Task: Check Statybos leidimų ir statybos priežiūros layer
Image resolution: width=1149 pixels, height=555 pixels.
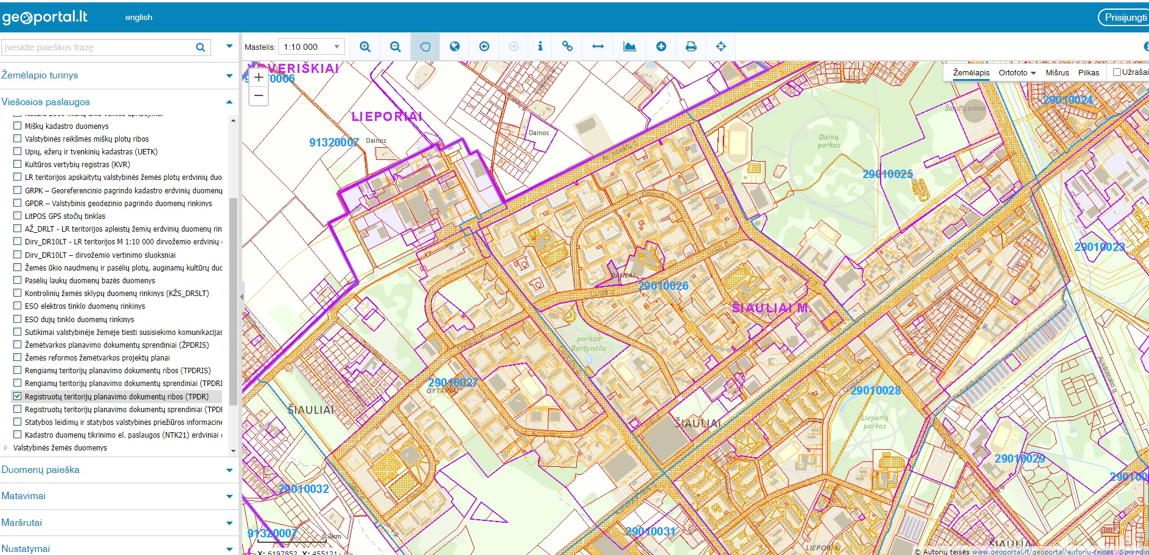Action: click(x=17, y=422)
